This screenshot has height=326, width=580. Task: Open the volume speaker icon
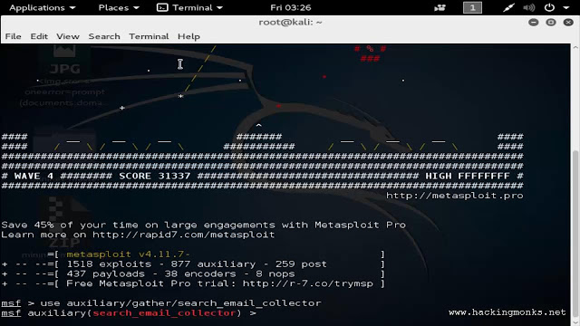point(529,8)
